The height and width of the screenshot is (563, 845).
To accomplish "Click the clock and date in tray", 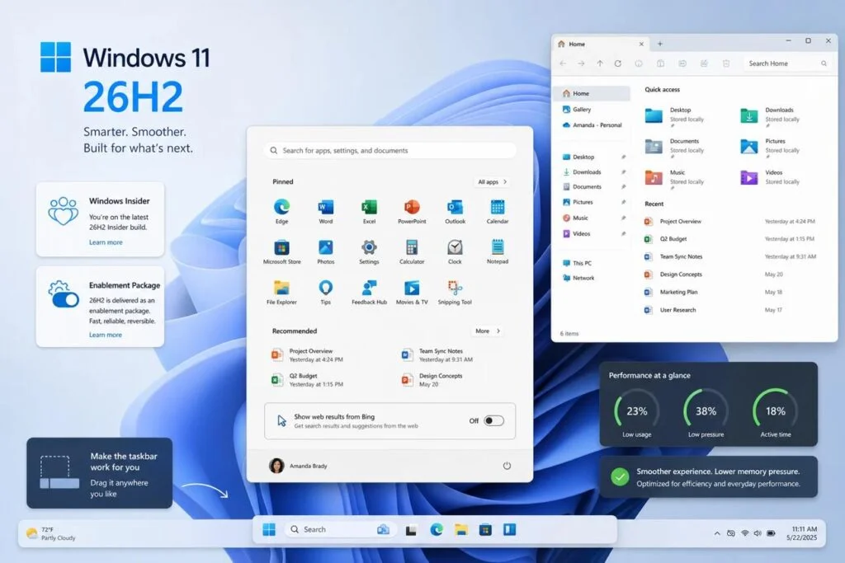I will tap(801, 533).
